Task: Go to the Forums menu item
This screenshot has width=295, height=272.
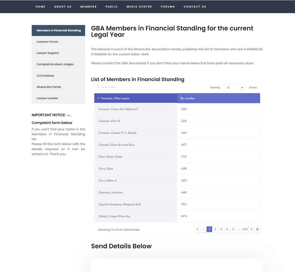Action: click(168, 7)
